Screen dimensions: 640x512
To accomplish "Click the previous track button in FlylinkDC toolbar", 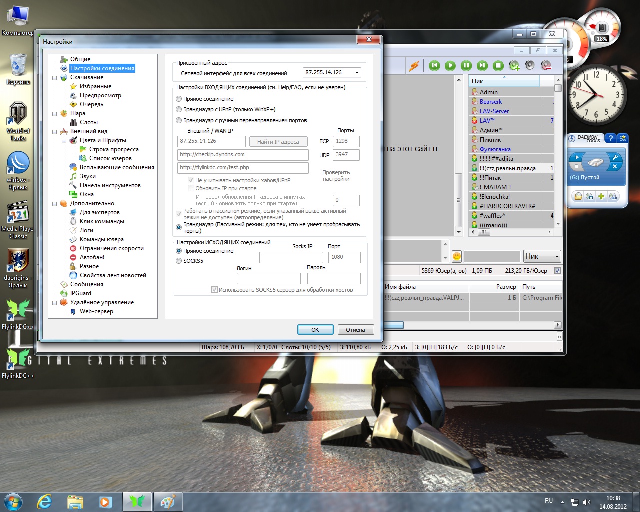I will (x=434, y=65).
